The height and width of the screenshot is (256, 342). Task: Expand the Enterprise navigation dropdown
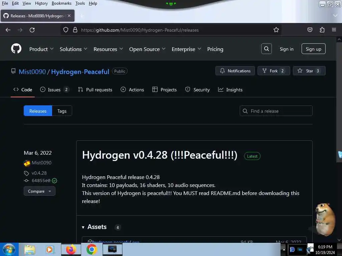coord(186,49)
